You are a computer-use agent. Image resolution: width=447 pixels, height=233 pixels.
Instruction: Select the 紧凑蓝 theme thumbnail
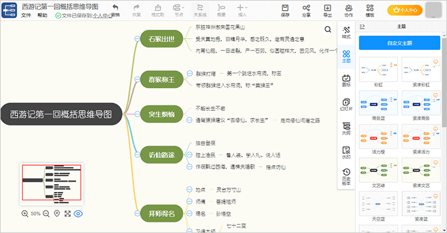(x=421, y=204)
